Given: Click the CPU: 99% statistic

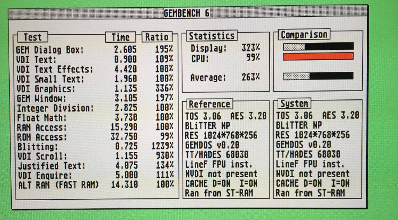Looking at the screenshot, I should point(225,58).
